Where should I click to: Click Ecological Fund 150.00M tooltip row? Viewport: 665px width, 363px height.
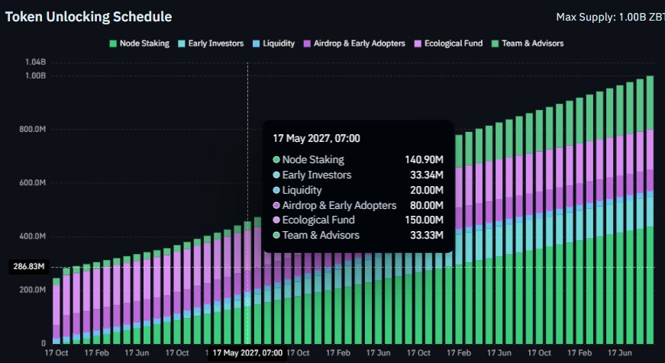tap(358, 220)
